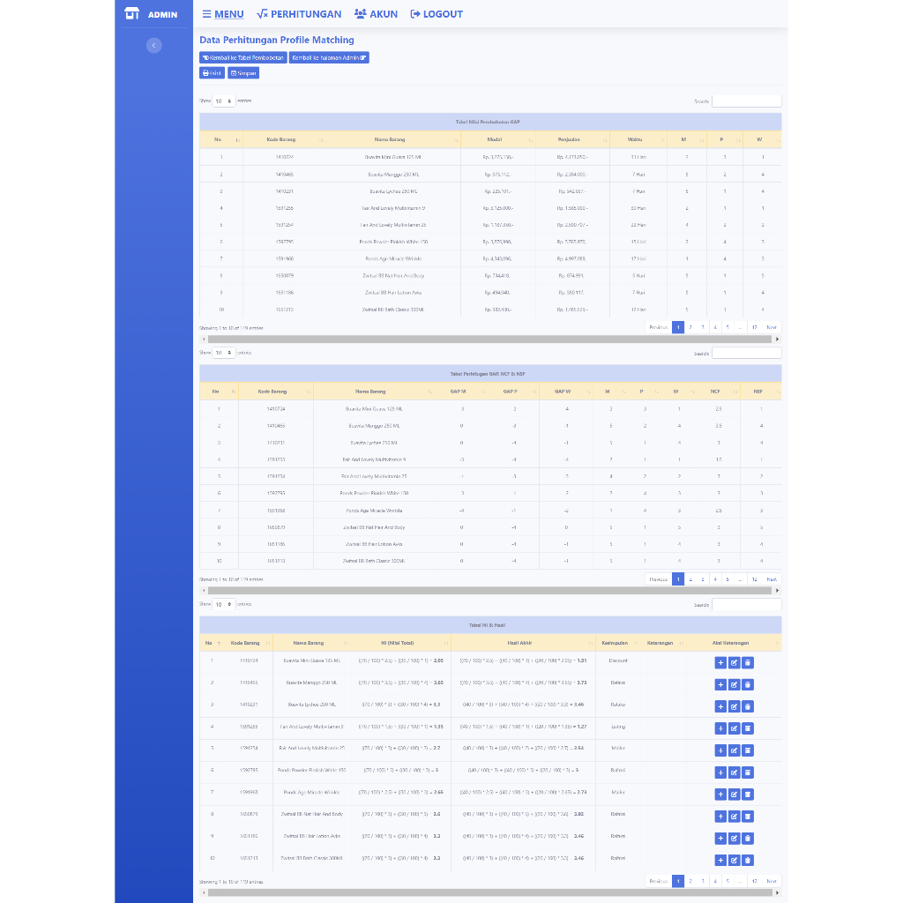This screenshot has width=903, height=903.
Task: Add keterangan for Buavita Mini Guava 125 ML row
Action: [720, 663]
